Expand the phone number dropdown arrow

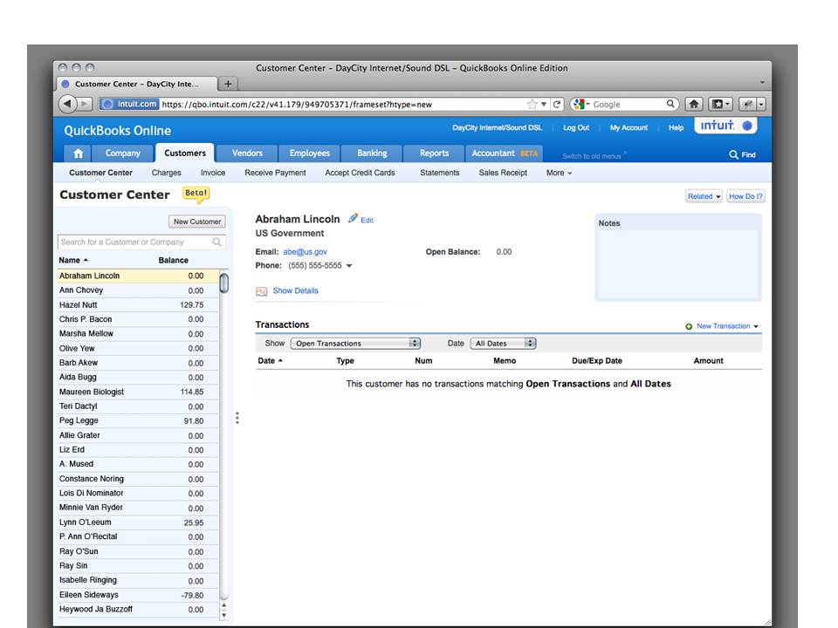click(x=349, y=266)
